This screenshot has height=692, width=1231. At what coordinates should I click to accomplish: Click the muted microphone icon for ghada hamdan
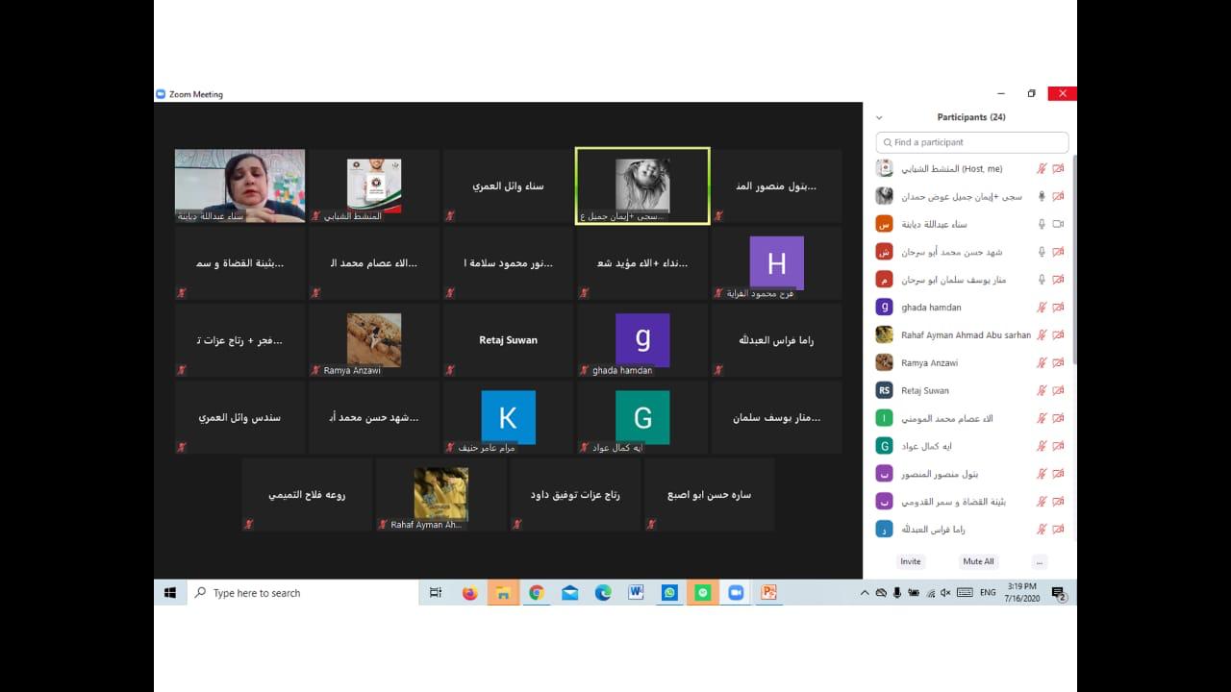pyautogui.click(x=1041, y=308)
